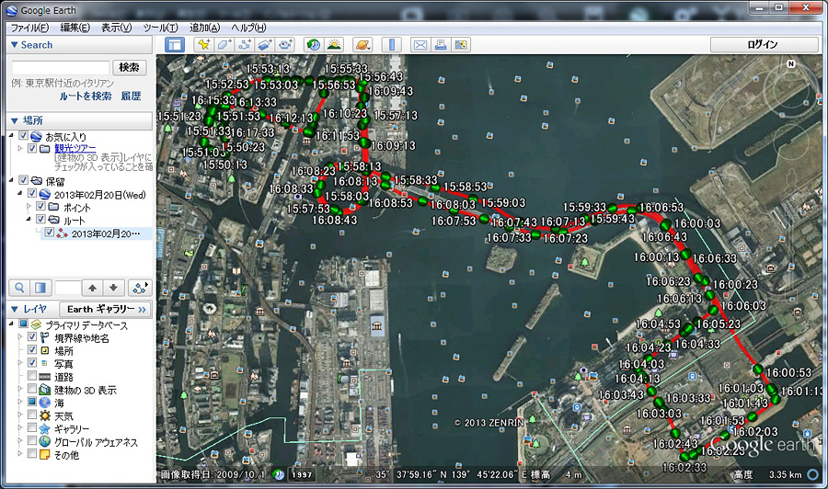
Task: Toggle the sidebar panel button
Action: [174, 45]
